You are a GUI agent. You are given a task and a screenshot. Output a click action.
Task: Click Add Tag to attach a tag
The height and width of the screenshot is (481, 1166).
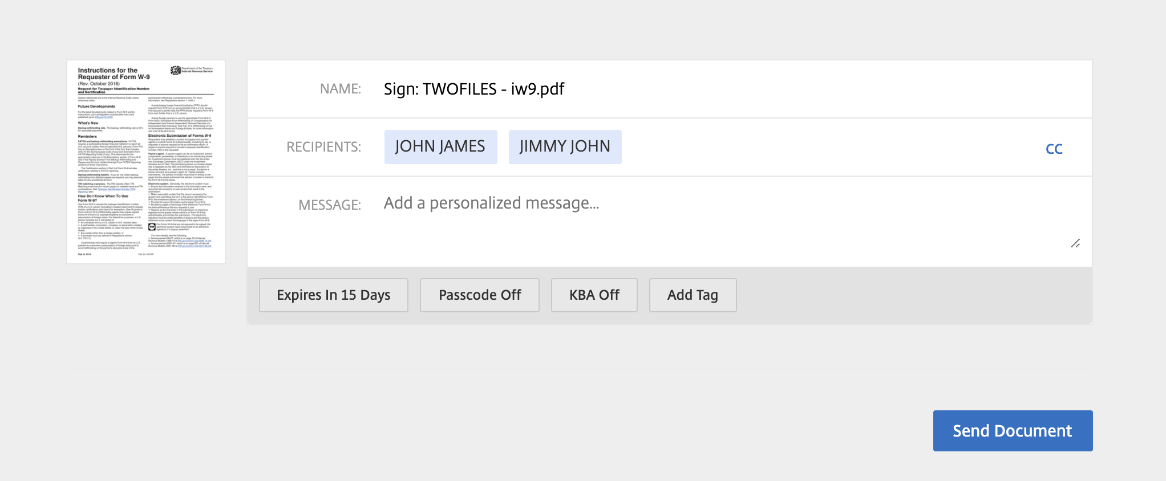tap(693, 295)
